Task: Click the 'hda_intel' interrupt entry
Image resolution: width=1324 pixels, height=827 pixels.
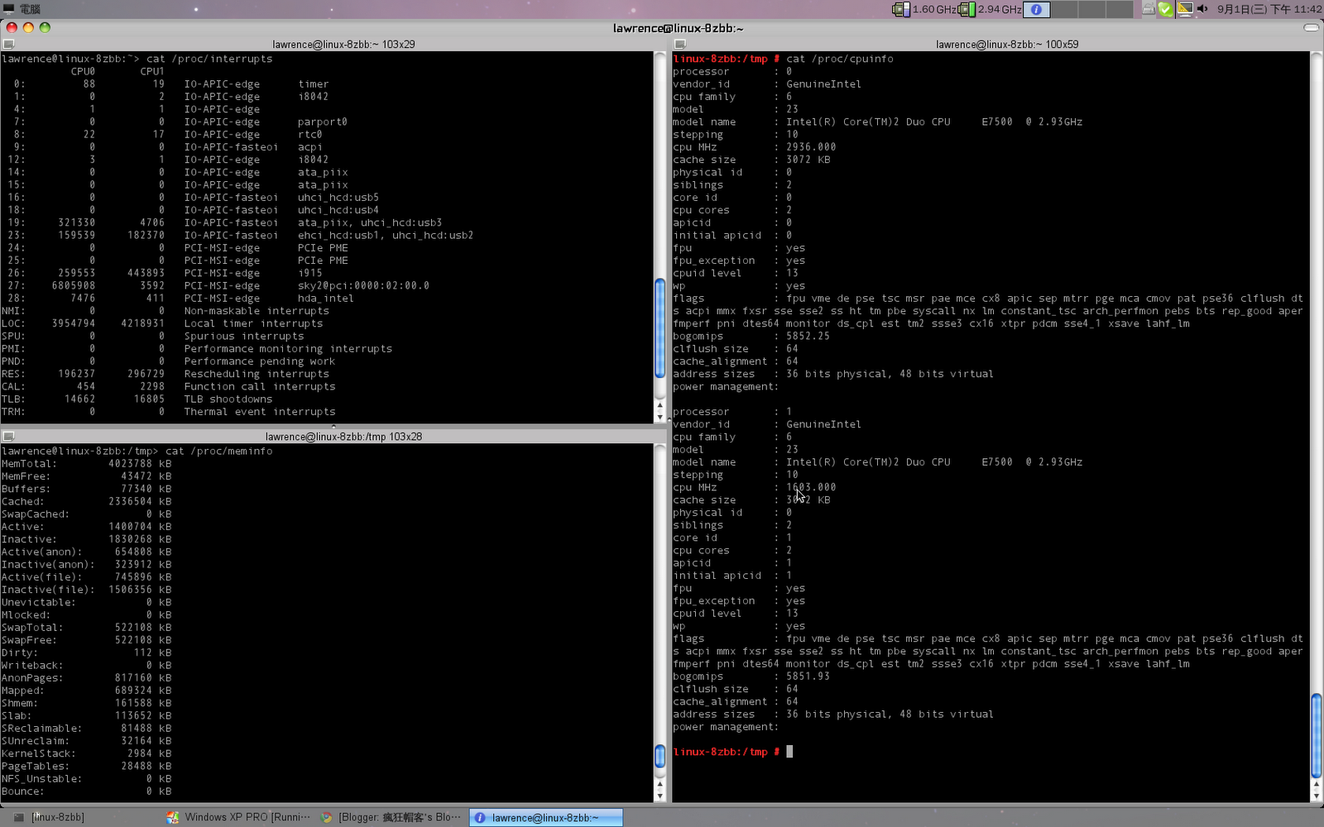Action: [x=326, y=298]
